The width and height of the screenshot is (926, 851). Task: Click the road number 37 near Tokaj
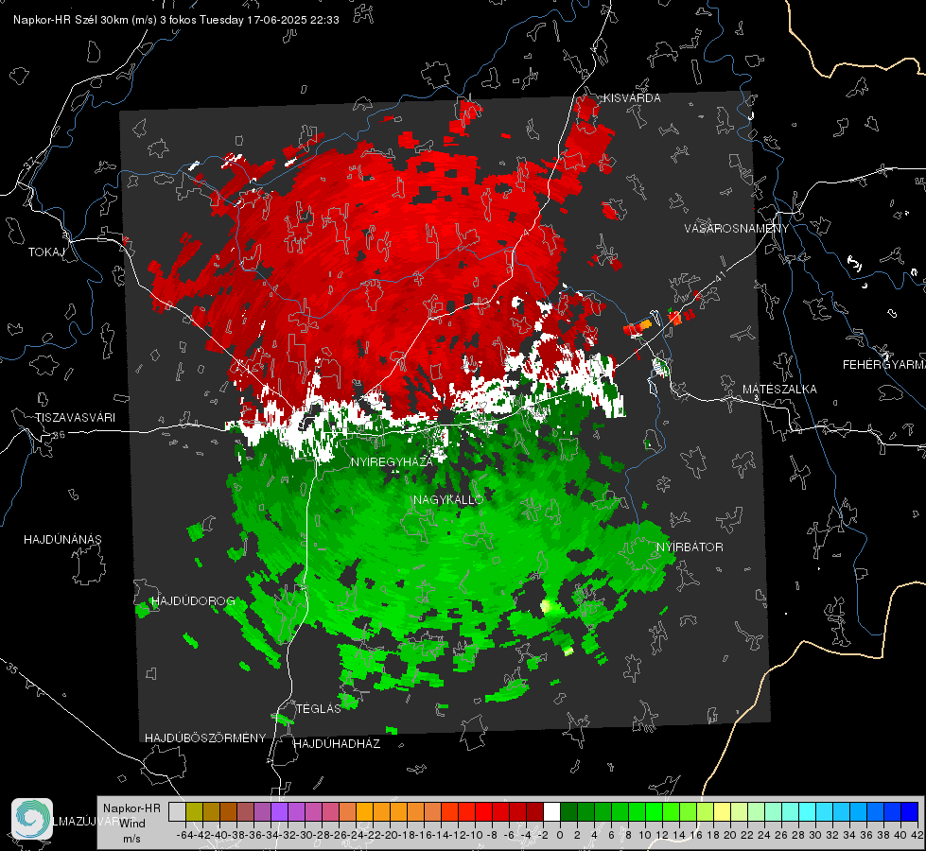pyautogui.click(x=29, y=162)
